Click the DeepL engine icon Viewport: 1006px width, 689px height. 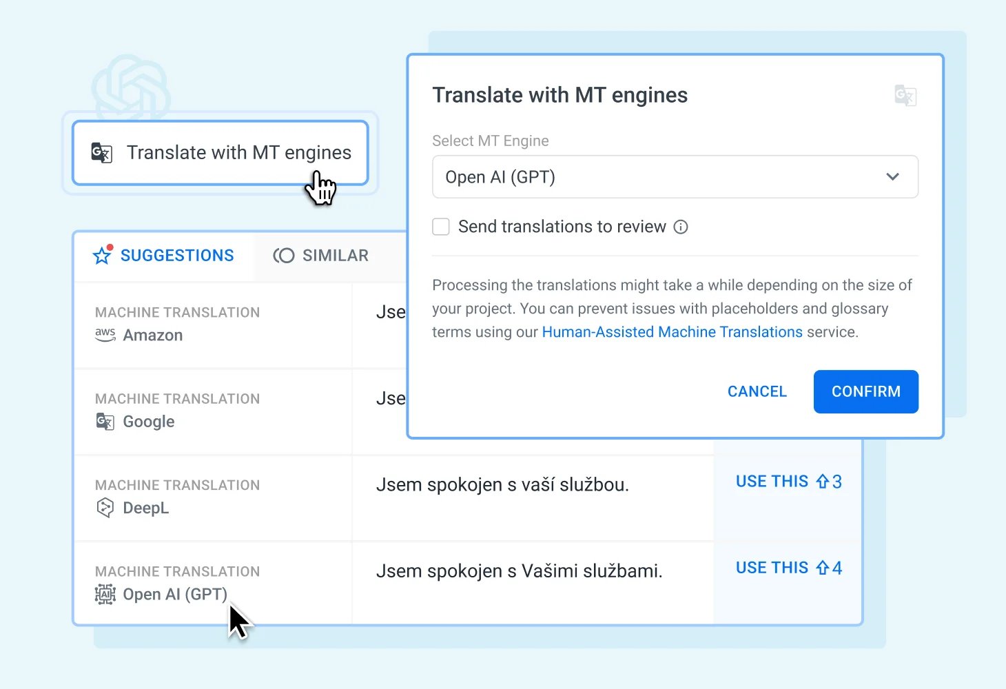(x=105, y=508)
